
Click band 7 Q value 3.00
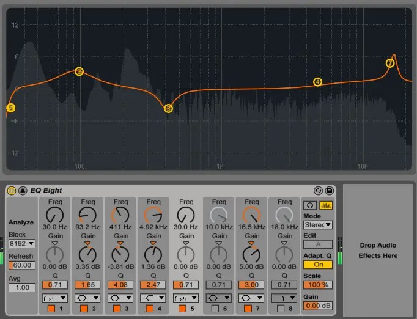point(251,285)
